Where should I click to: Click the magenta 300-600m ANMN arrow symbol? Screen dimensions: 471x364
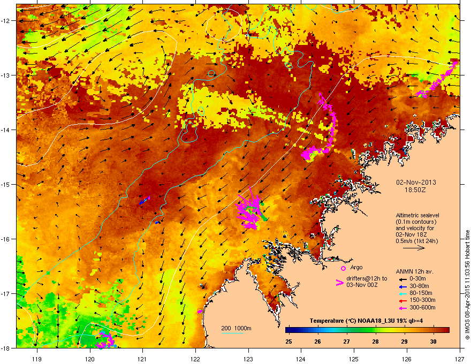(402, 308)
